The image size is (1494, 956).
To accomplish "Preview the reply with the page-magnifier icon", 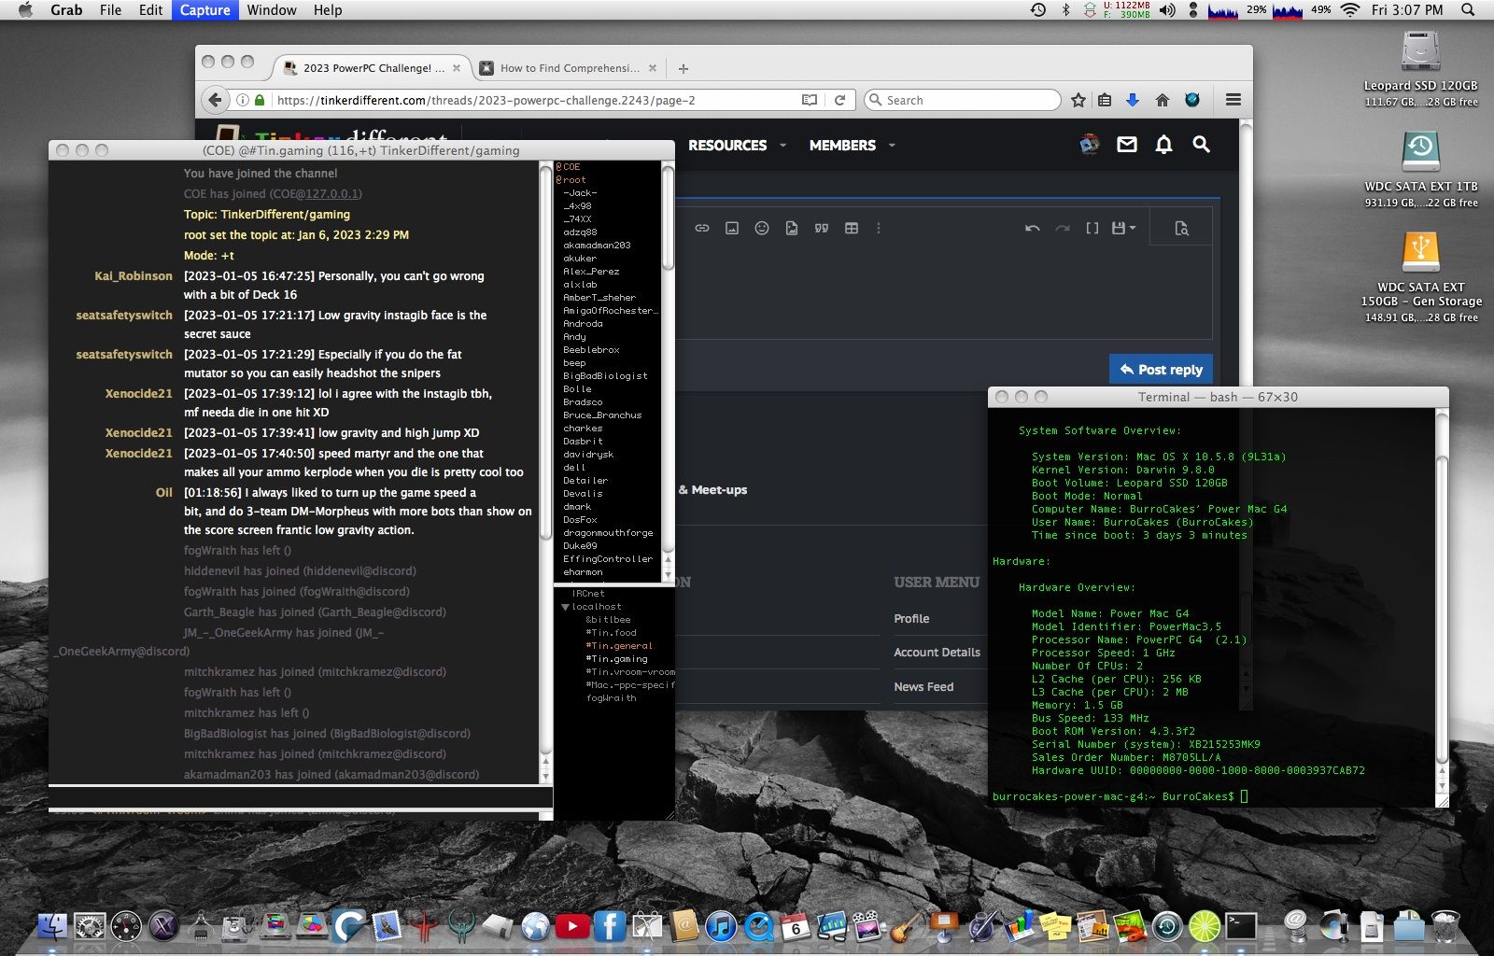I will pos(1181,228).
